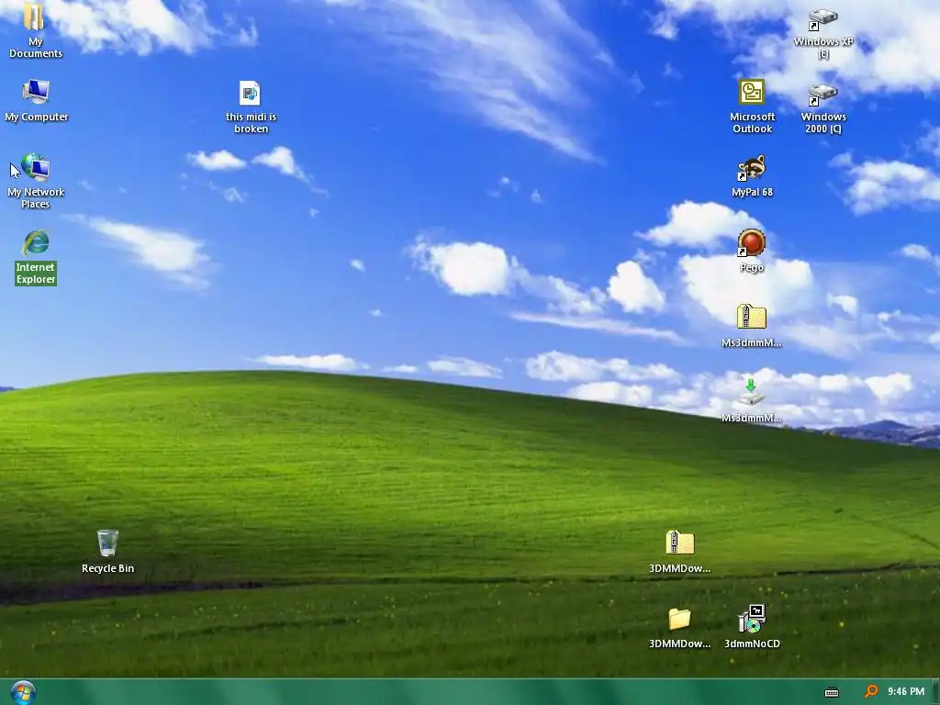The image size is (940, 705).
Task: Open the Start menu orb
Action: (x=23, y=692)
